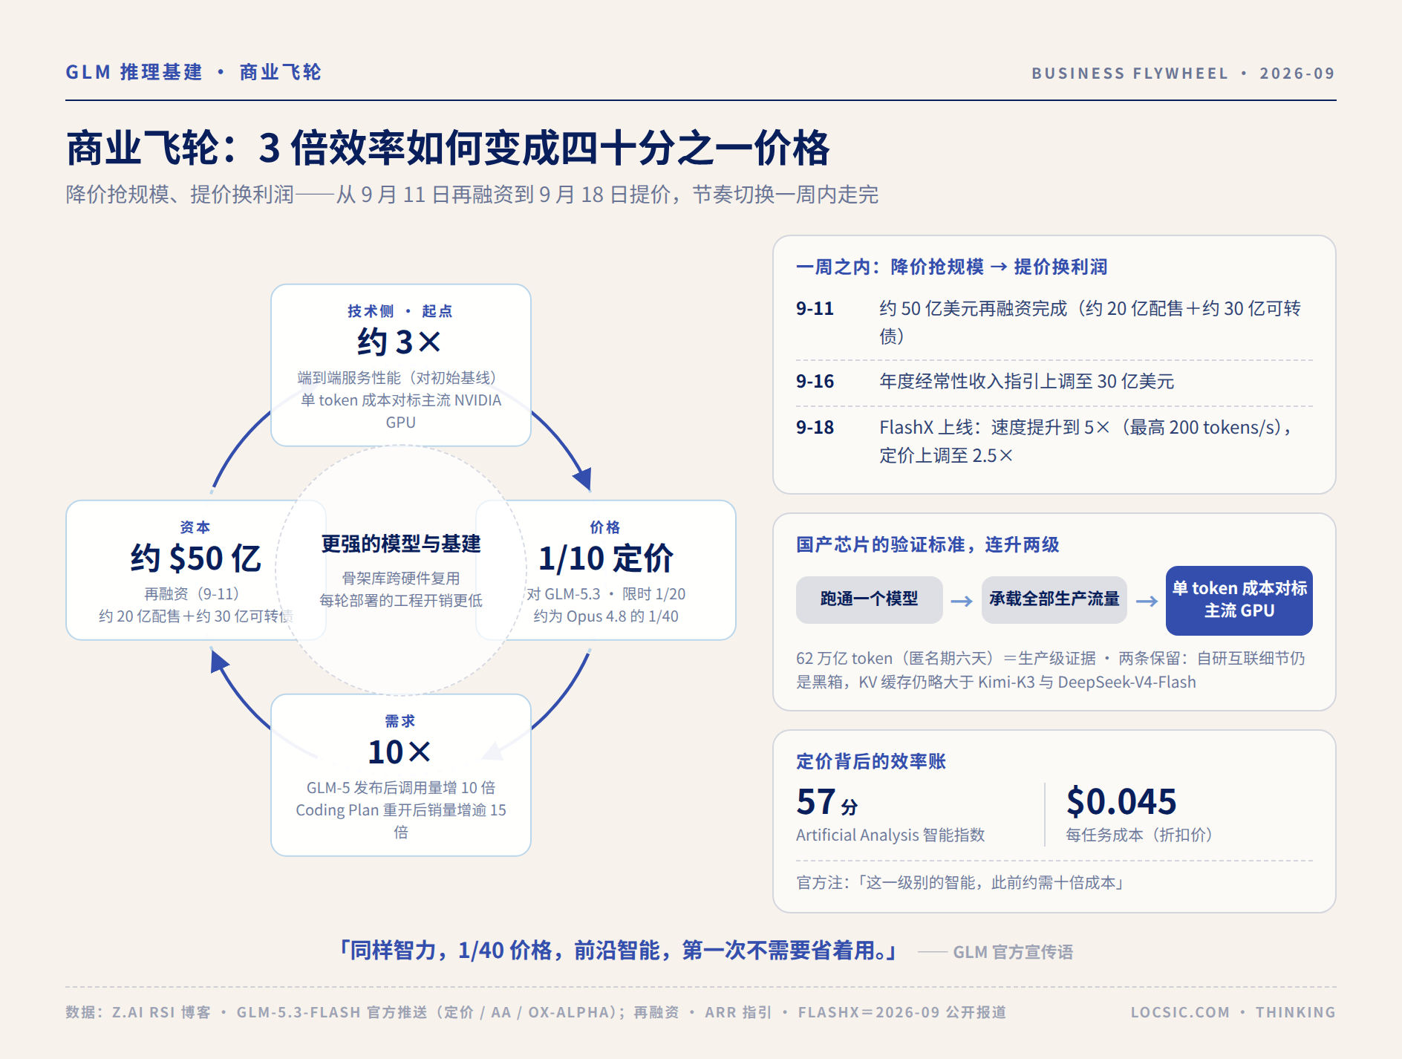This screenshot has height=1059, width=1402.
Task: Click the heading '一周之内：降价抢规模 → 提价换利润'
Action: [951, 267]
